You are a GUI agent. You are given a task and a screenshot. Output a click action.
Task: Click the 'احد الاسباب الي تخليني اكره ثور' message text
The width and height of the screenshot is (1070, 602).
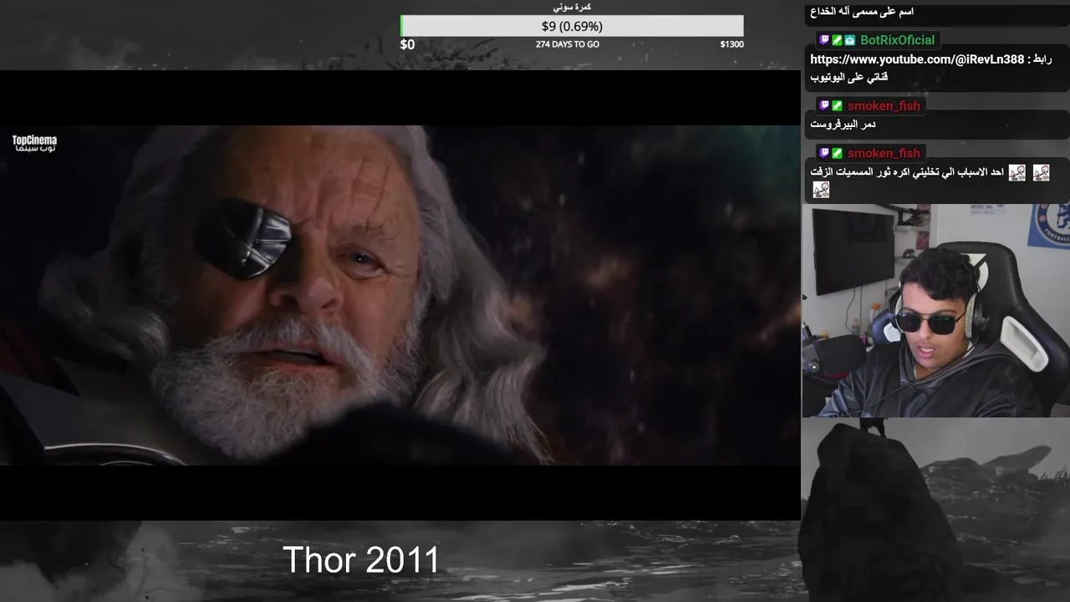[x=906, y=172]
